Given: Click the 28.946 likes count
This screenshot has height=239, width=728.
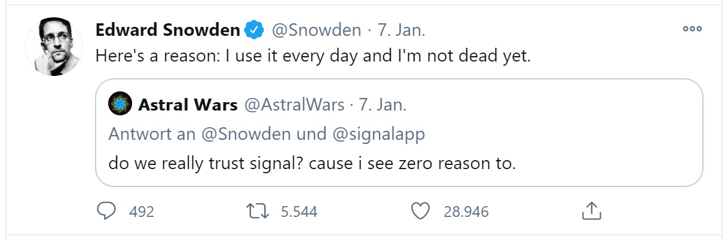Looking at the screenshot, I should pyautogui.click(x=466, y=211).
